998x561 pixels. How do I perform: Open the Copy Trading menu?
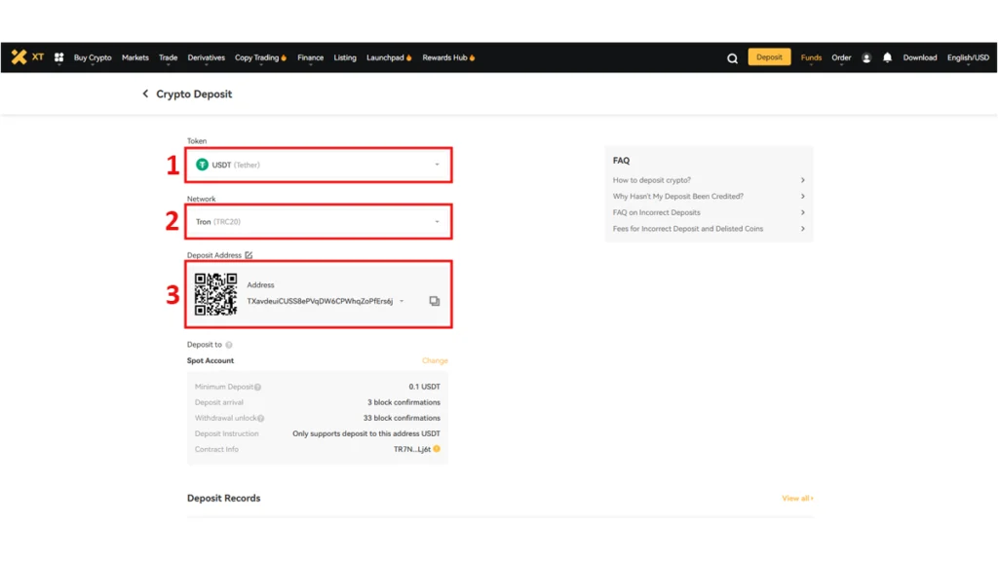click(x=260, y=57)
